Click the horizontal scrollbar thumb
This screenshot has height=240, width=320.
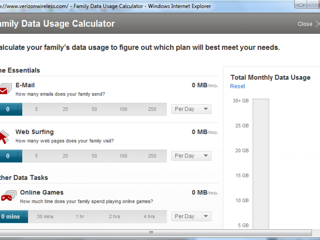[x=151, y=233]
